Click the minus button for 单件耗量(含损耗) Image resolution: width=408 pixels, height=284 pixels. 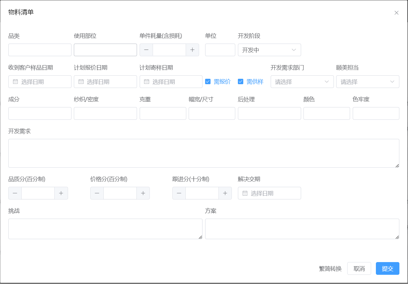pyautogui.click(x=146, y=50)
